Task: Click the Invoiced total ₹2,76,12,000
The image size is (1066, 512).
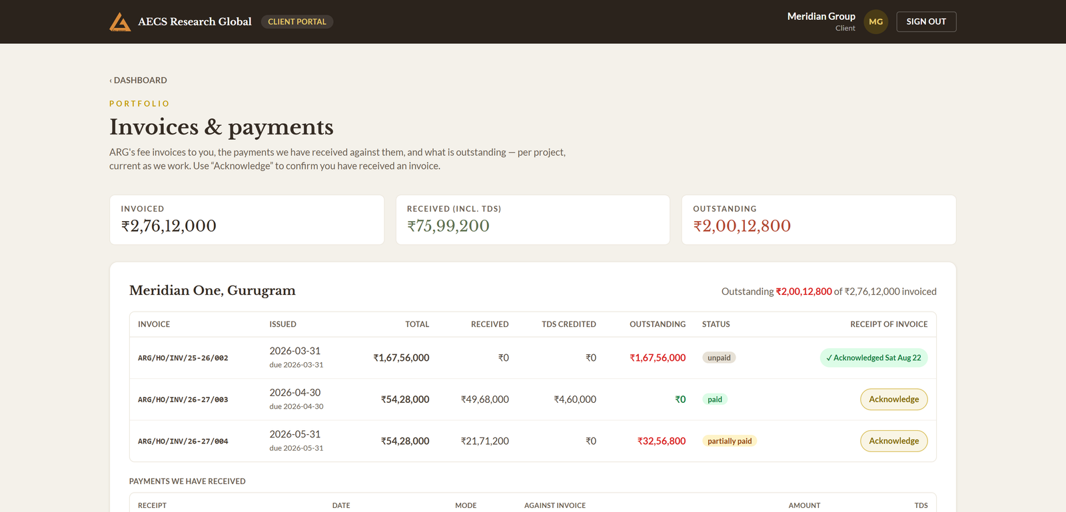Action: pyautogui.click(x=169, y=226)
